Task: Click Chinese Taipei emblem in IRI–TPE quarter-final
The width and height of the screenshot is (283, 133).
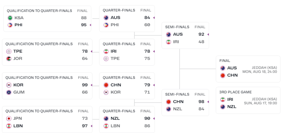Action: tap(106, 59)
